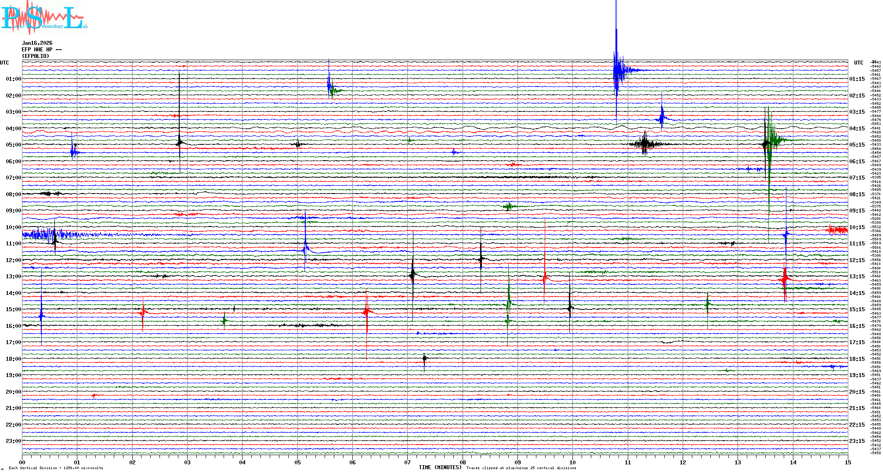Click the red noise burst at 10:15 right edge
Viewport: 883px width, 474px height.
point(838,230)
